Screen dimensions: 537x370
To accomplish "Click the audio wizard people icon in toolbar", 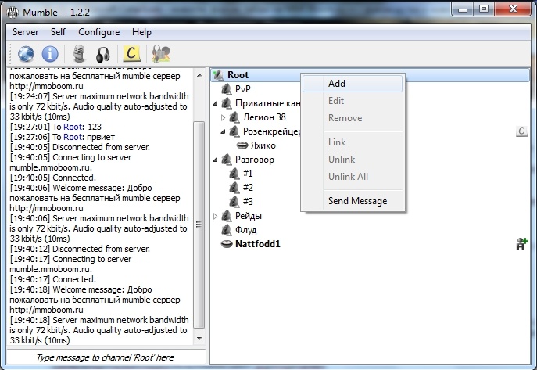I will (160, 54).
